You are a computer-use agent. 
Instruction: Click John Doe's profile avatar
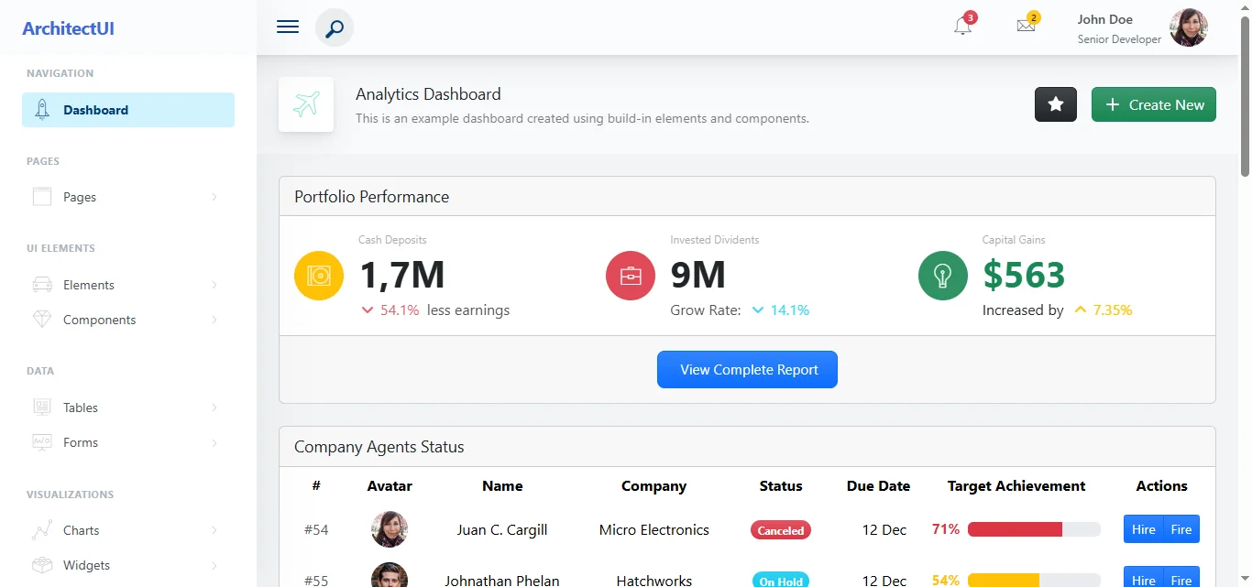coord(1189,27)
